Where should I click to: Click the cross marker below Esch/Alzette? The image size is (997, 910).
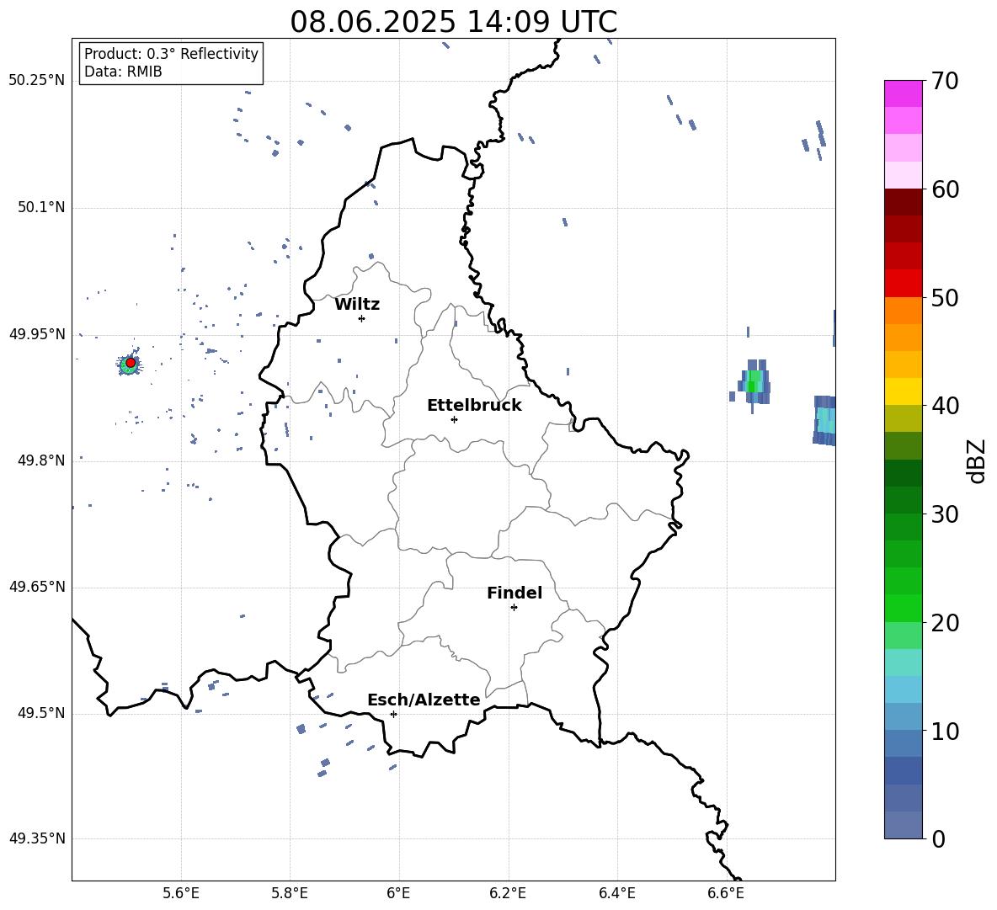coord(393,714)
